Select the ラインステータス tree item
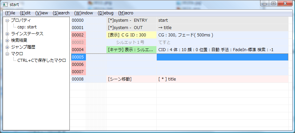The image size is (295, 133). click(27, 34)
